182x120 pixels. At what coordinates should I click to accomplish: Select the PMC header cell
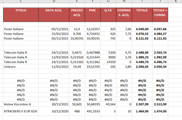(93, 15)
